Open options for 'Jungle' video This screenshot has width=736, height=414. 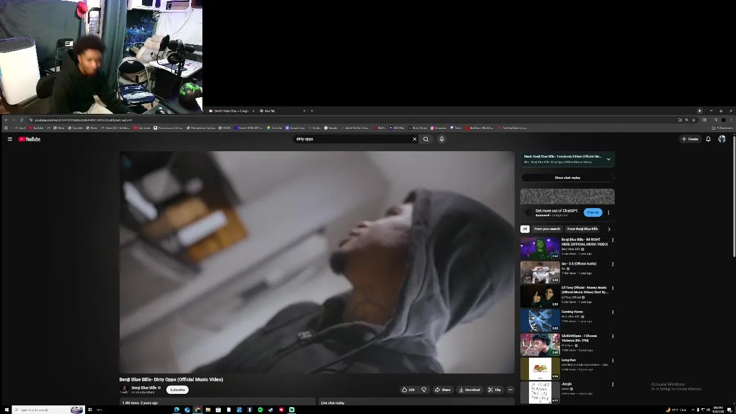click(x=612, y=385)
